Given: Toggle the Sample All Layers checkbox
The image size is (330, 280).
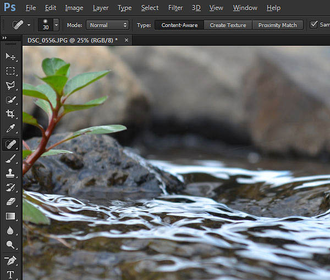Looking at the screenshot, I should [x=313, y=25].
